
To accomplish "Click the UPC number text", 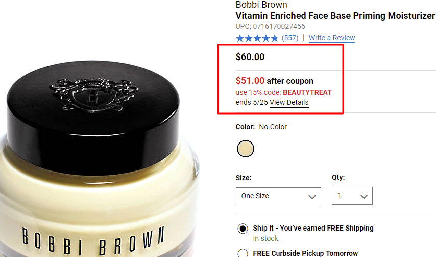I will coord(270,26).
